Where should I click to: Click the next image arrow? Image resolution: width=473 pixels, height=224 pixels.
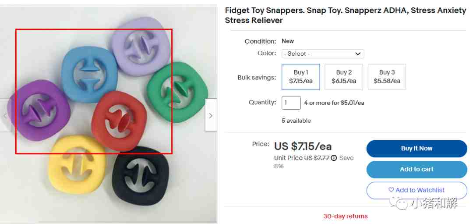pos(211,115)
